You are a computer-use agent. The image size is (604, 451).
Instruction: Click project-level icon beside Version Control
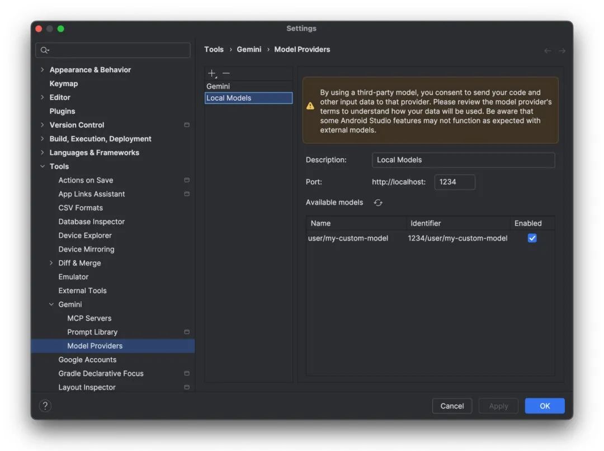click(x=187, y=125)
